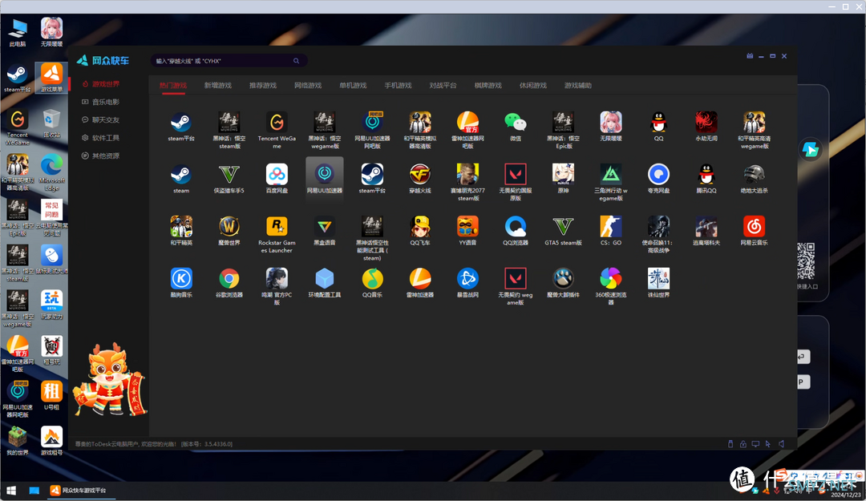This screenshot has width=866, height=501.
Task: Open 360极速浏览器 from the grid
Action: coord(611,279)
